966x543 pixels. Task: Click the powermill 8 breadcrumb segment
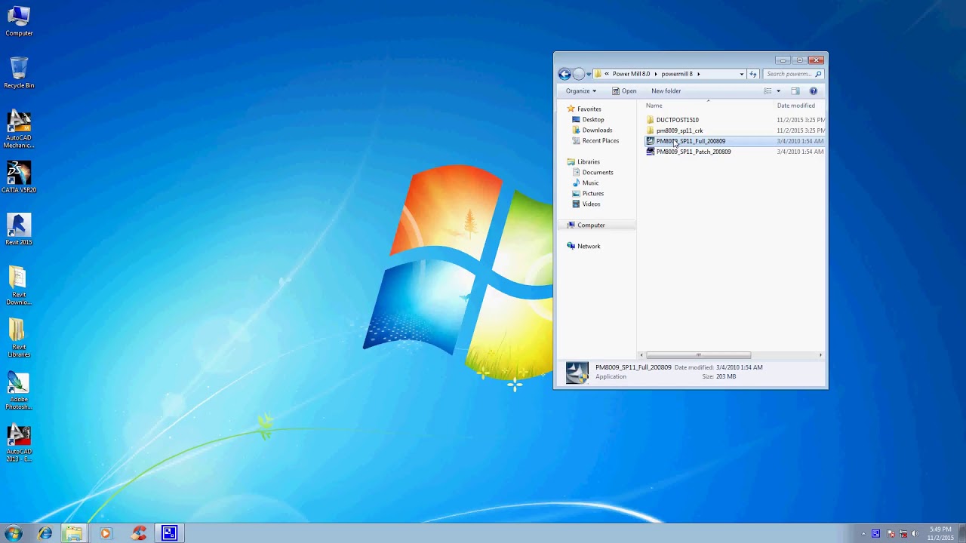677,74
